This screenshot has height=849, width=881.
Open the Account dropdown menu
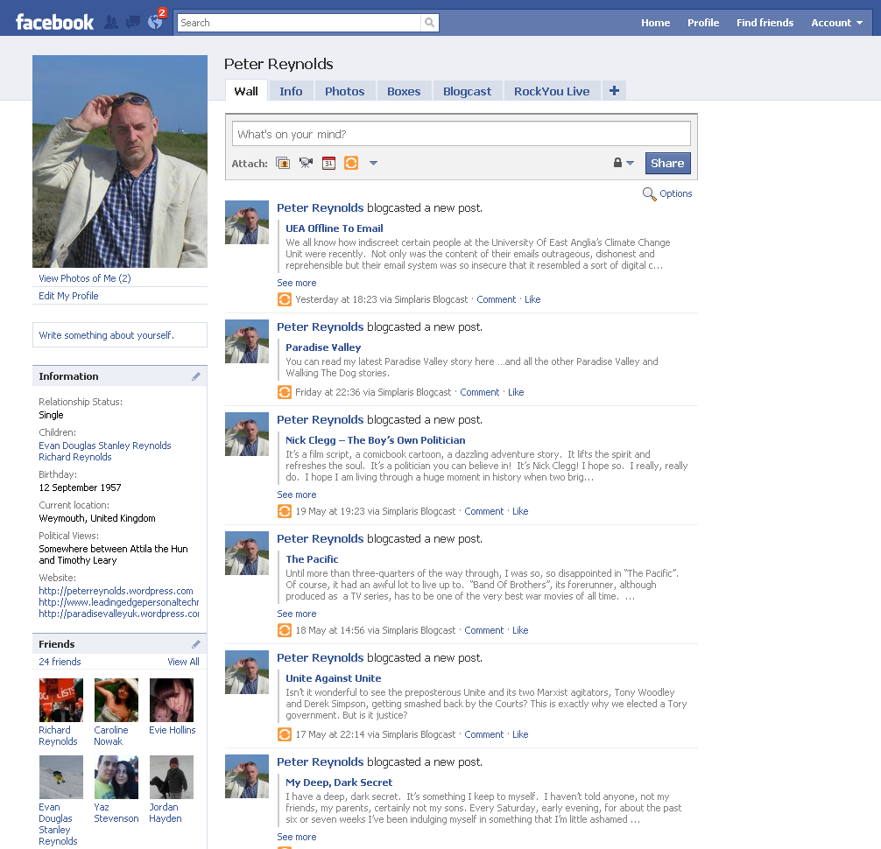click(x=836, y=23)
